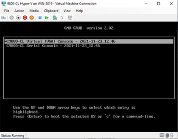Click the green Reset/Play icon
The width and height of the screenshot is (178, 139).
(47, 18)
